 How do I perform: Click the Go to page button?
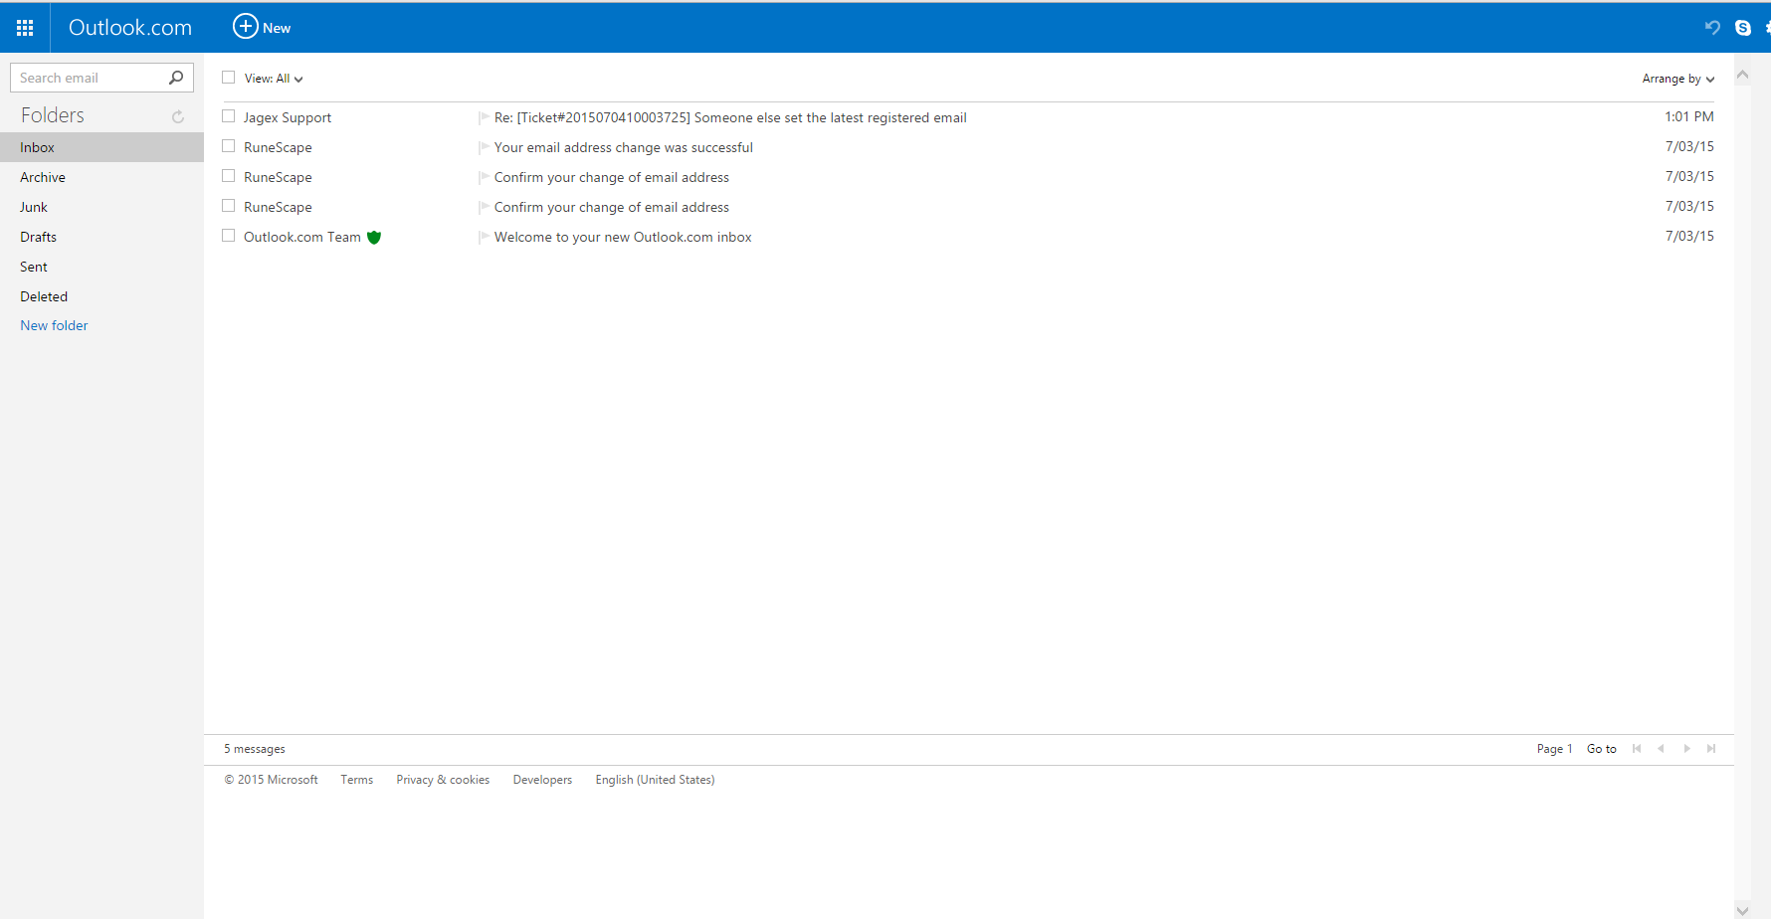(x=1602, y=749)
